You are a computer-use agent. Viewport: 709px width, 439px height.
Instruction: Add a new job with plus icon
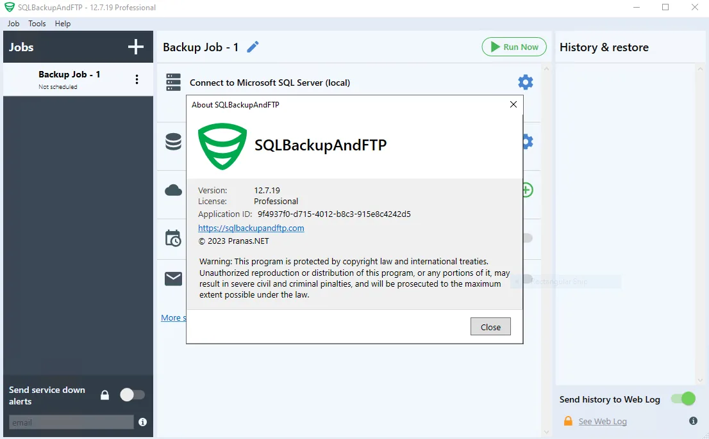click(136, 47)
